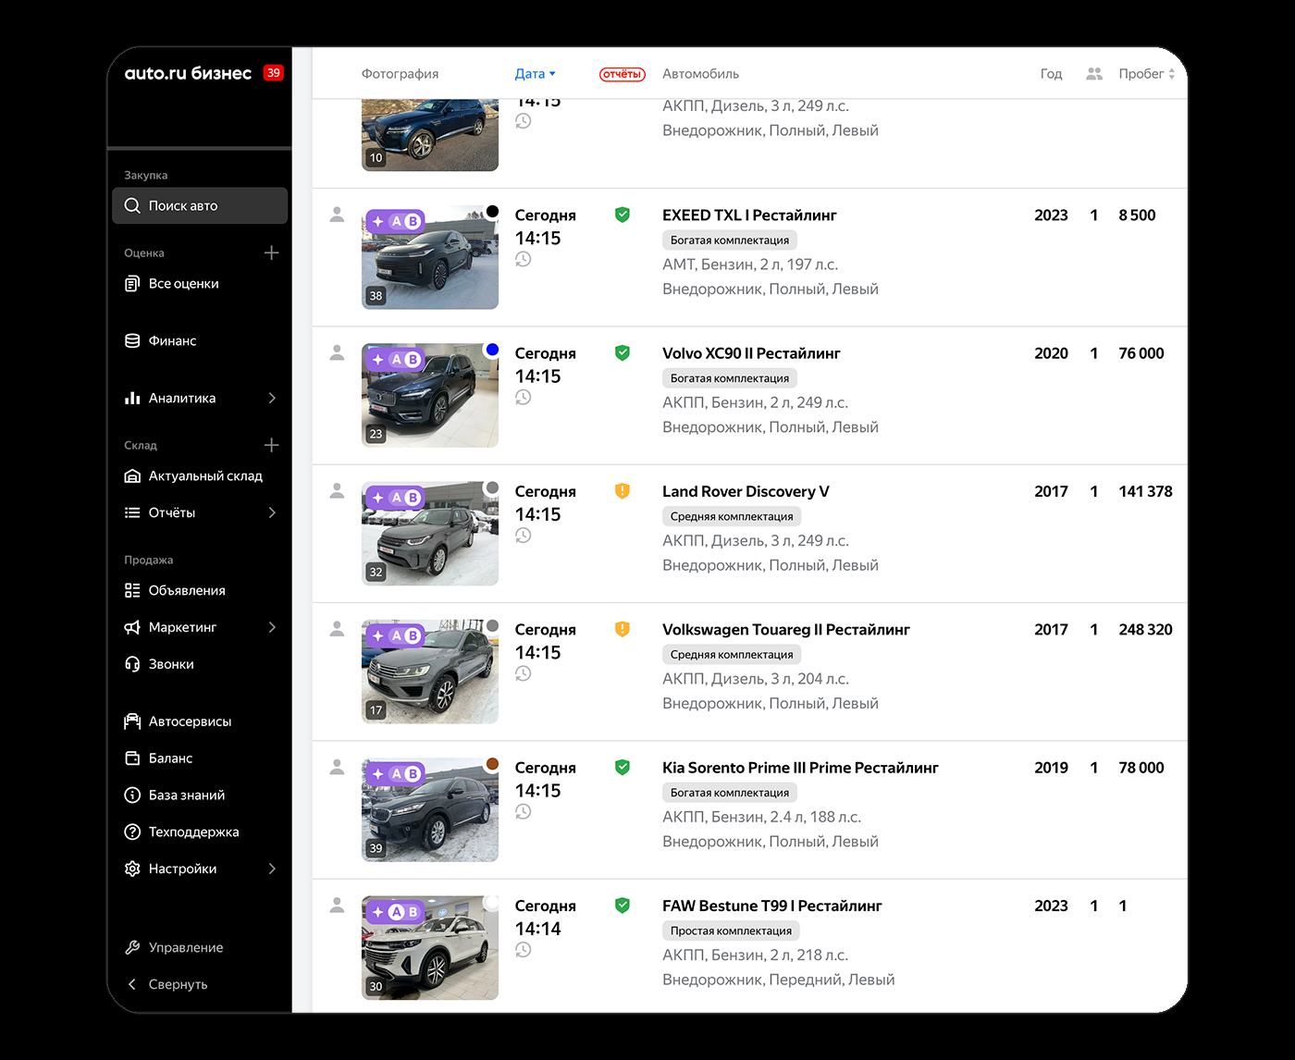
Task: Click the Простая комплектация tag on FAW Bestune
Action: point(731,931)
